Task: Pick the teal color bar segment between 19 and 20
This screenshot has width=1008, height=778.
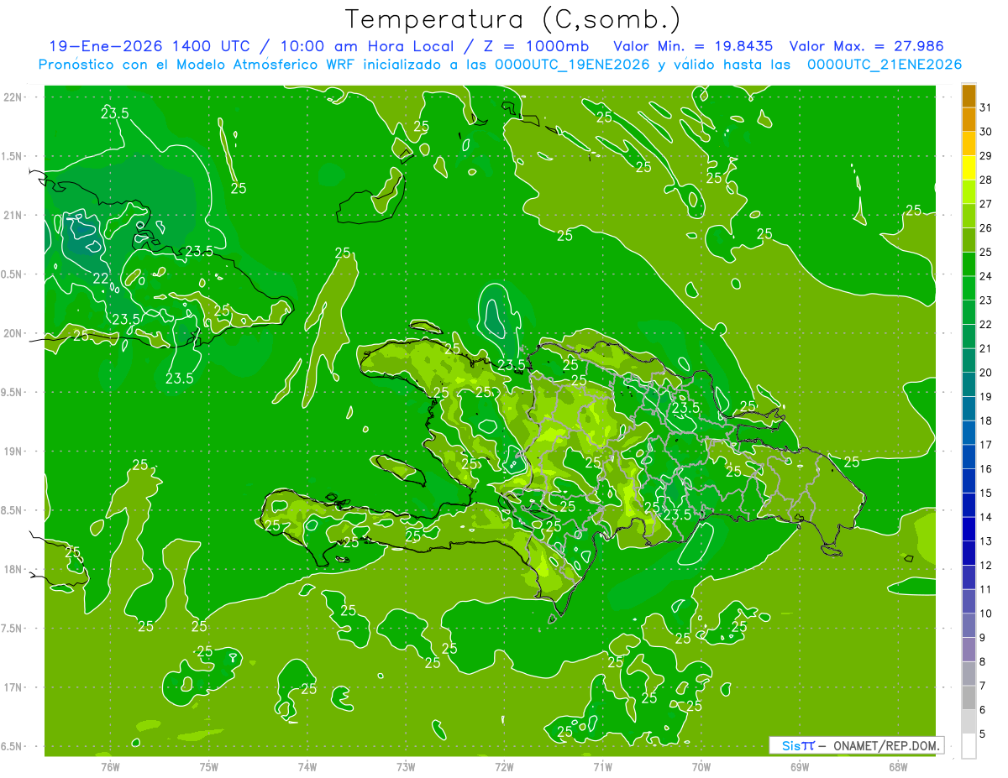Action: point(969,385)
